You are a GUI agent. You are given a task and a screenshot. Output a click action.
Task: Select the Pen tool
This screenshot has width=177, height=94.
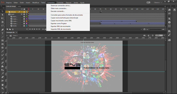(3, 30)
